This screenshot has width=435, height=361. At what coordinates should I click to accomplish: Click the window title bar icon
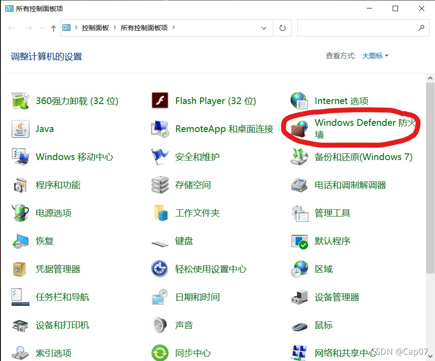coord(9,8)
